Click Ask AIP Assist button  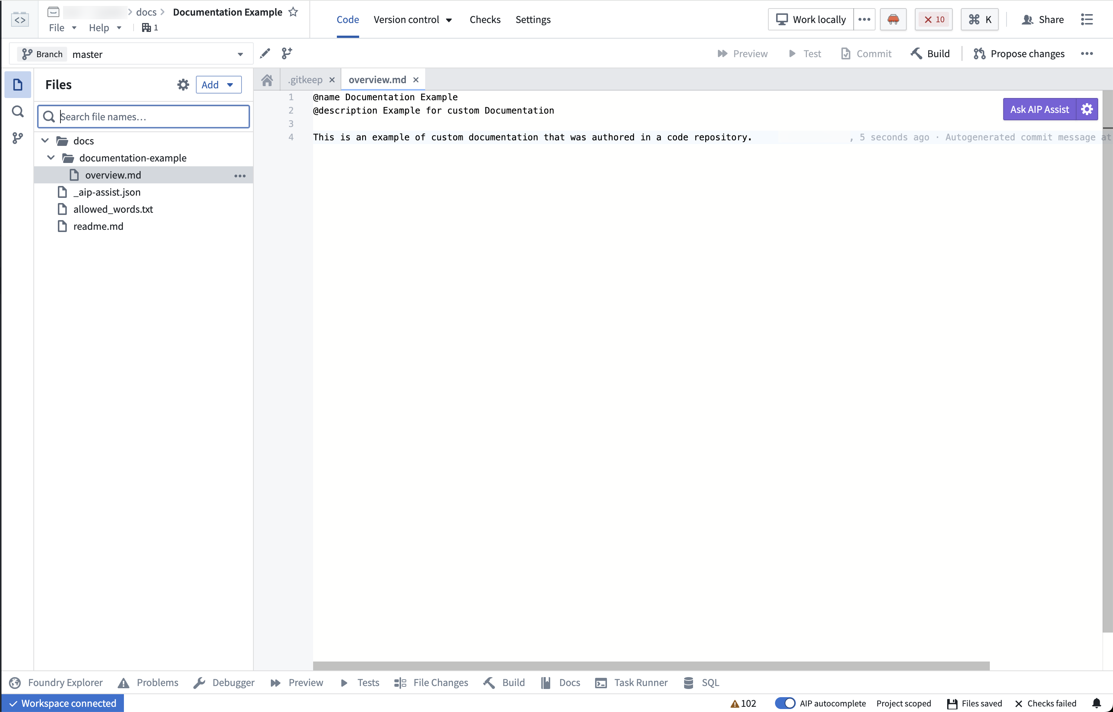(1039, 109)
